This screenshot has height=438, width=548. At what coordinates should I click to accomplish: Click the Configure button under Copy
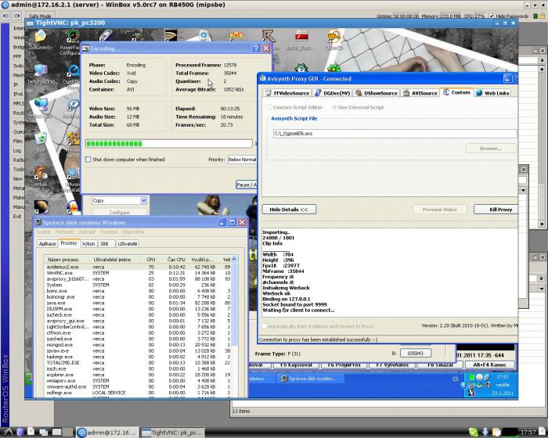point(119,212)
